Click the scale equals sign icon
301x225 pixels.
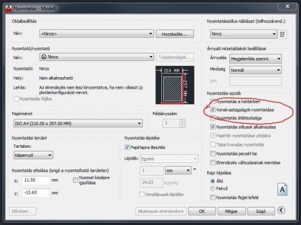coord(194,169)
